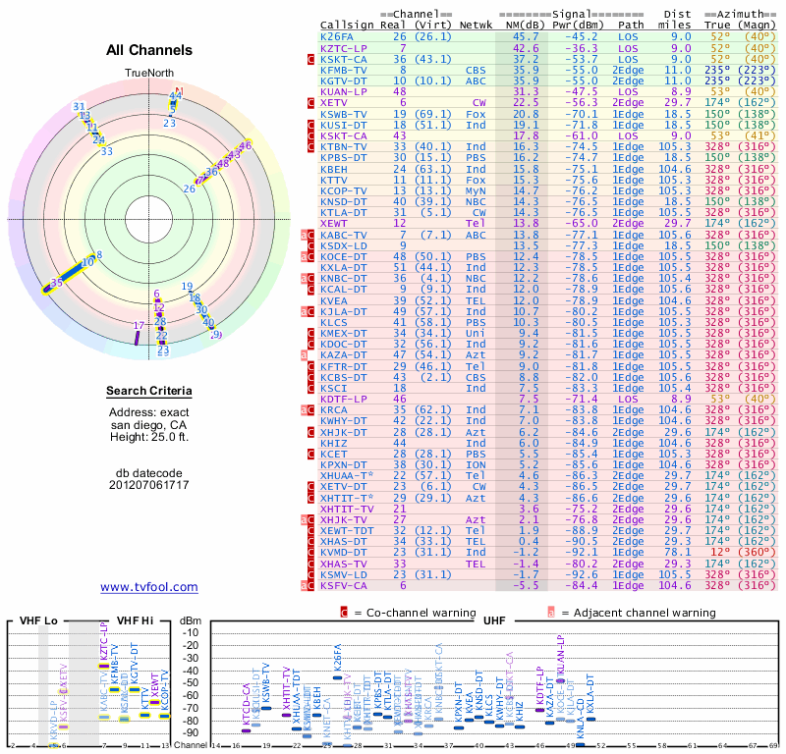Screen dimensions: 786x754
Task: Click the warning icon beside KJLA-DT
Action: point(308,311)
